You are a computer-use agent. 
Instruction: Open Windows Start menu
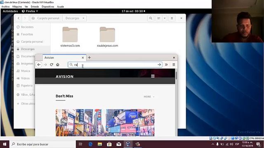pyautogui.click(x=5, y=144)
